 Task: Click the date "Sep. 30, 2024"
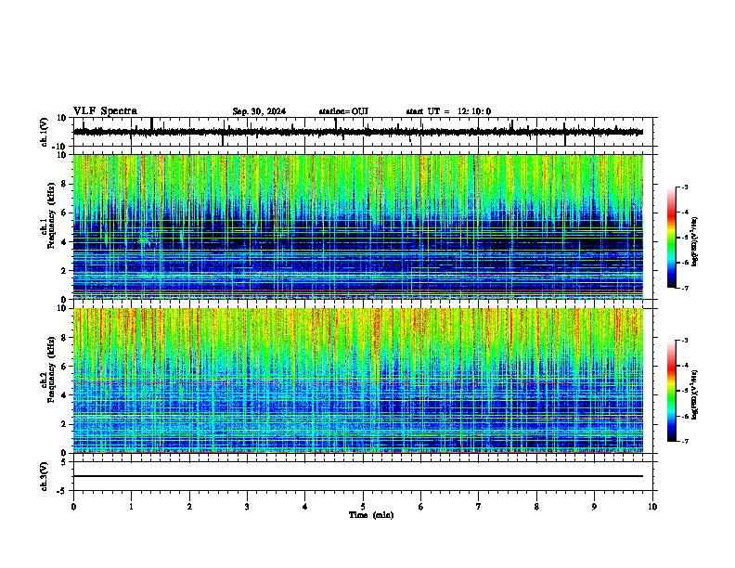[x=259, y=111]
